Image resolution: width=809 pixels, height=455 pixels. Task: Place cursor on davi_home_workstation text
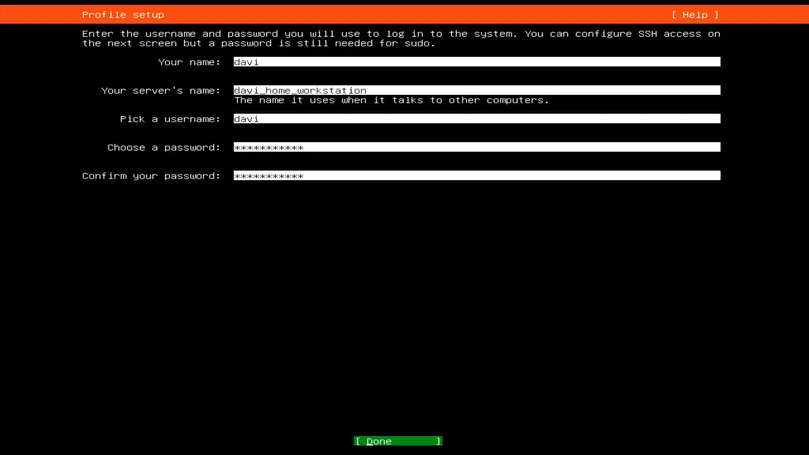click(300, 91)
